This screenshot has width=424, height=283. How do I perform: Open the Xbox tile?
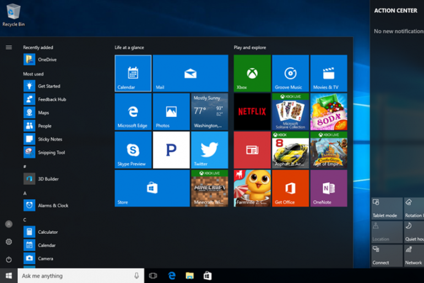pos(252,73)
